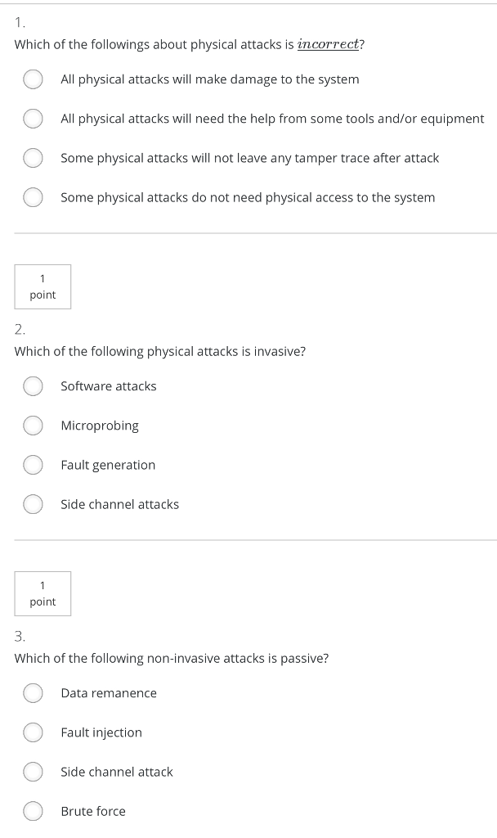Click the 1 point box above question 2
This screenshot has height=838, width=497.
pos(43,286)
